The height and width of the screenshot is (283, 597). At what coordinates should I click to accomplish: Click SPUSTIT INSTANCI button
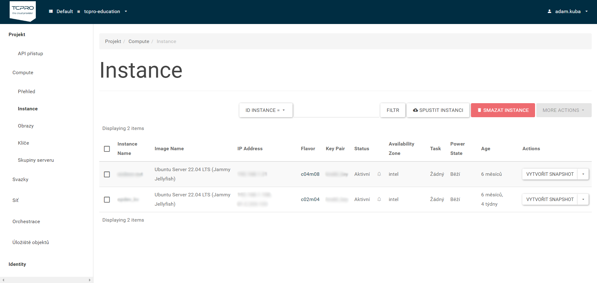tap(438, 110)
